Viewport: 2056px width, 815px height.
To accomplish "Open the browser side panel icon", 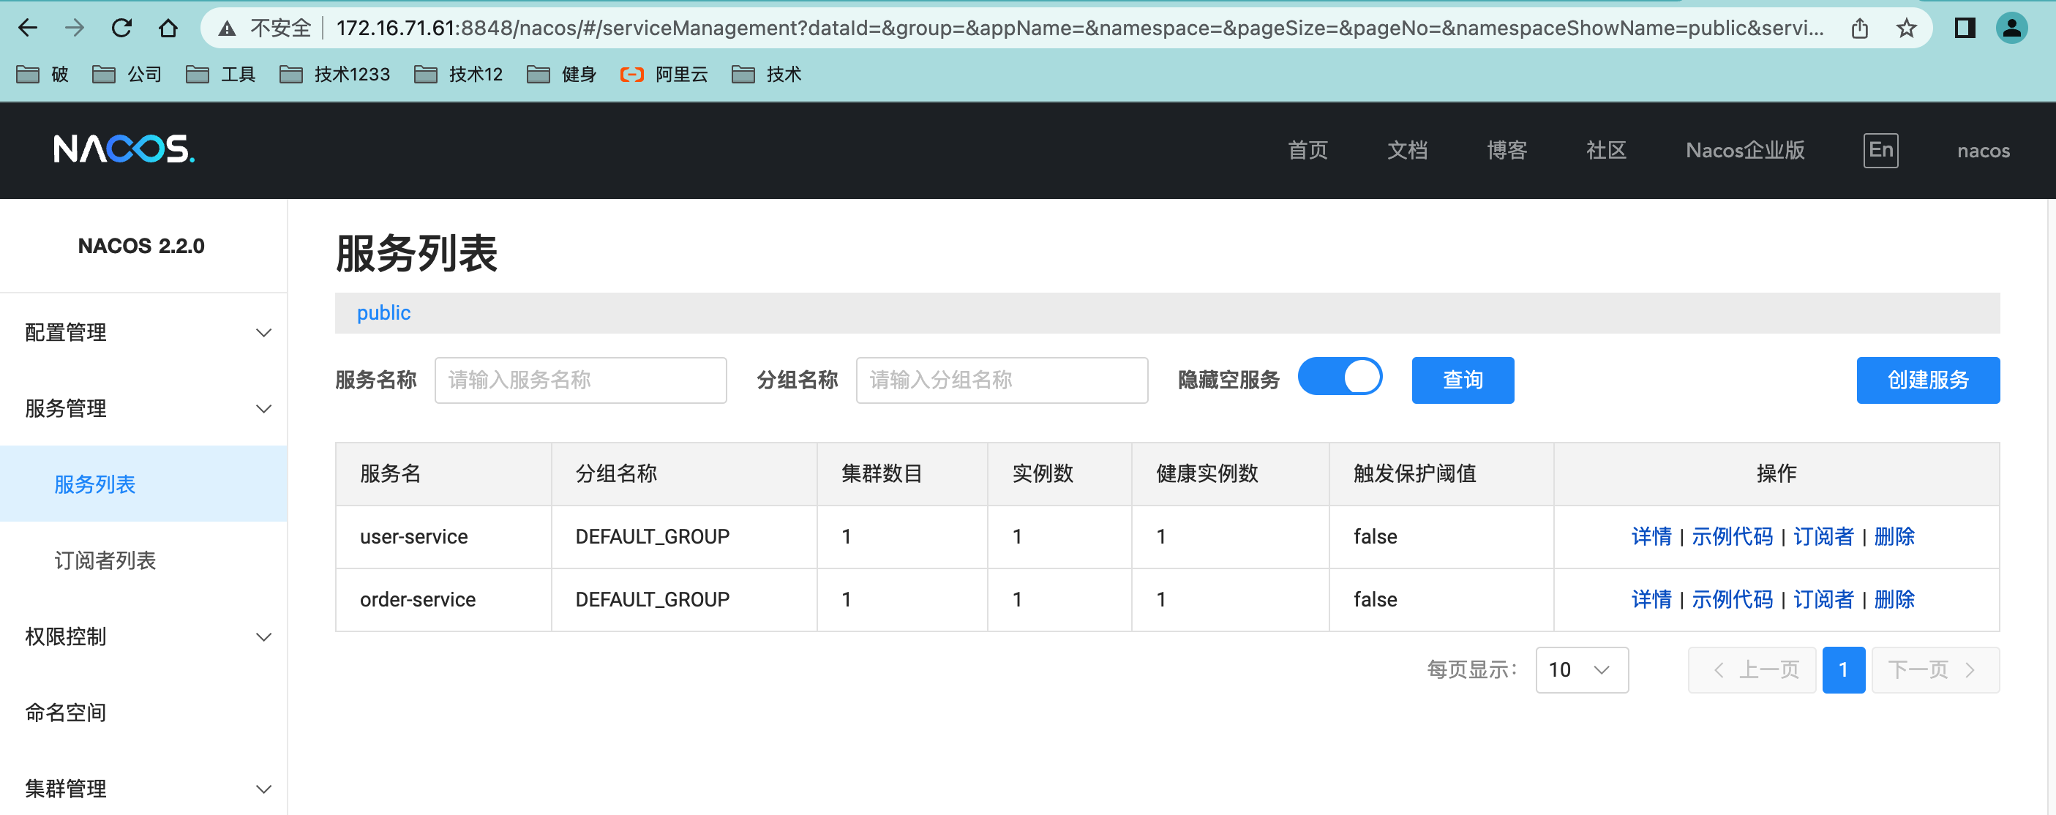I will (1965, 29).
